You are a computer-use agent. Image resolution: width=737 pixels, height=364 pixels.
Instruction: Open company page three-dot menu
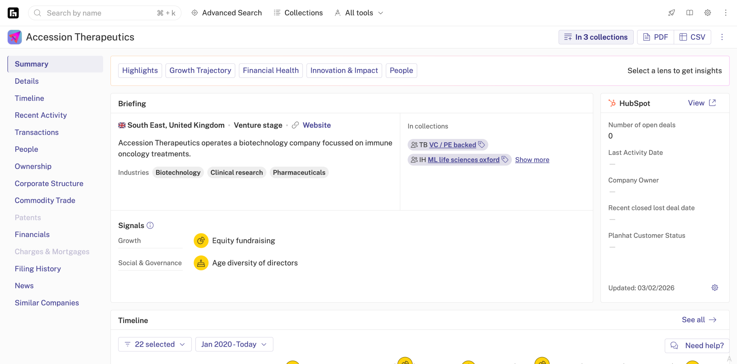click(x=722, y=37)
